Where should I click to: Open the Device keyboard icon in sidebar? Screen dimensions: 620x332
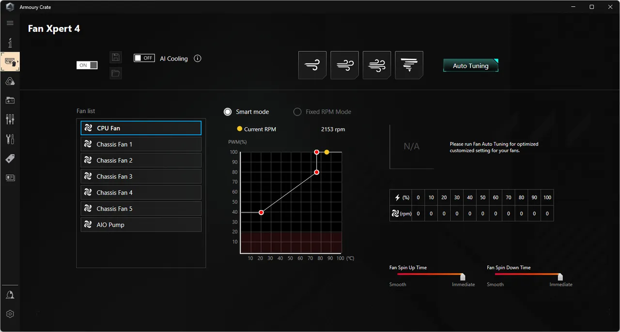pyautogui.click(x=10, y=62)
